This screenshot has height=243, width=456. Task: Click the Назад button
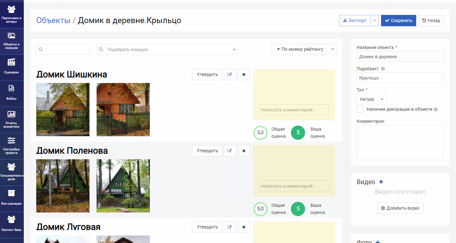pyautogui.click(x=431, y=21)
